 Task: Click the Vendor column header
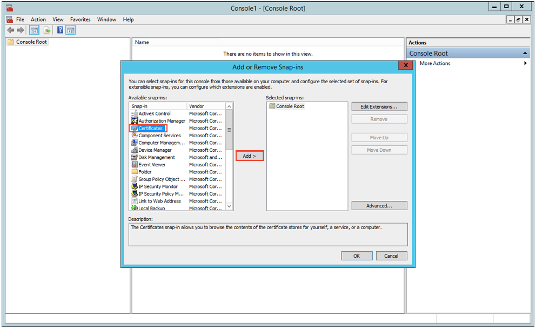click(x=206, y=106)
